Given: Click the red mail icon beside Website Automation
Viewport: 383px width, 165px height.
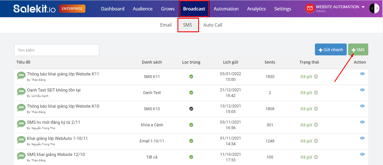Looking at the screenshot, I should tap(310, 8).
